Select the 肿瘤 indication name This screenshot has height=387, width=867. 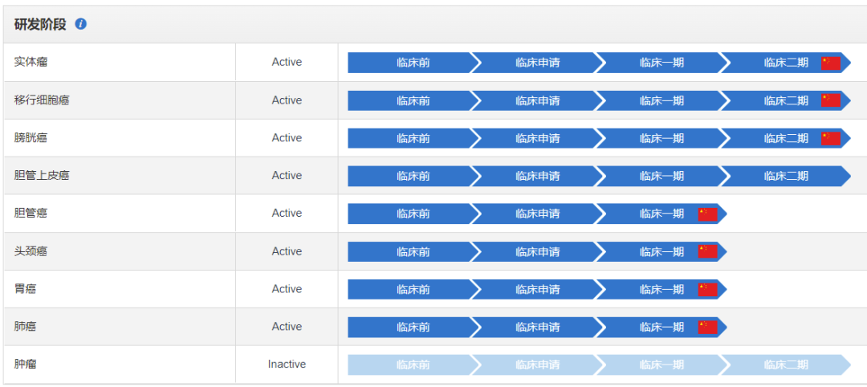coord(26,365)
